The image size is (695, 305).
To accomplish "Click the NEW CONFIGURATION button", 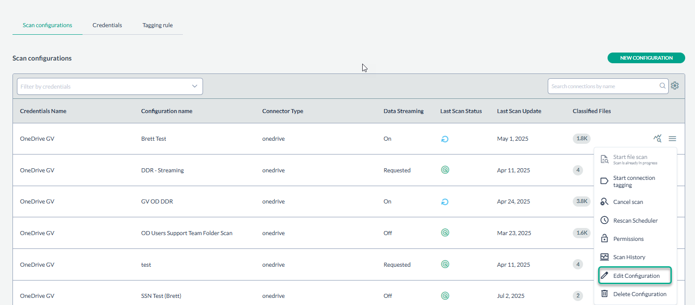I will (x=646, y=58).
